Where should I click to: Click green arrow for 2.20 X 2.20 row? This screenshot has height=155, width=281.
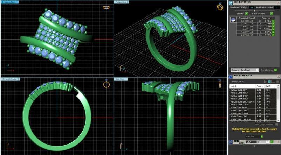click(x=273, y=35)
